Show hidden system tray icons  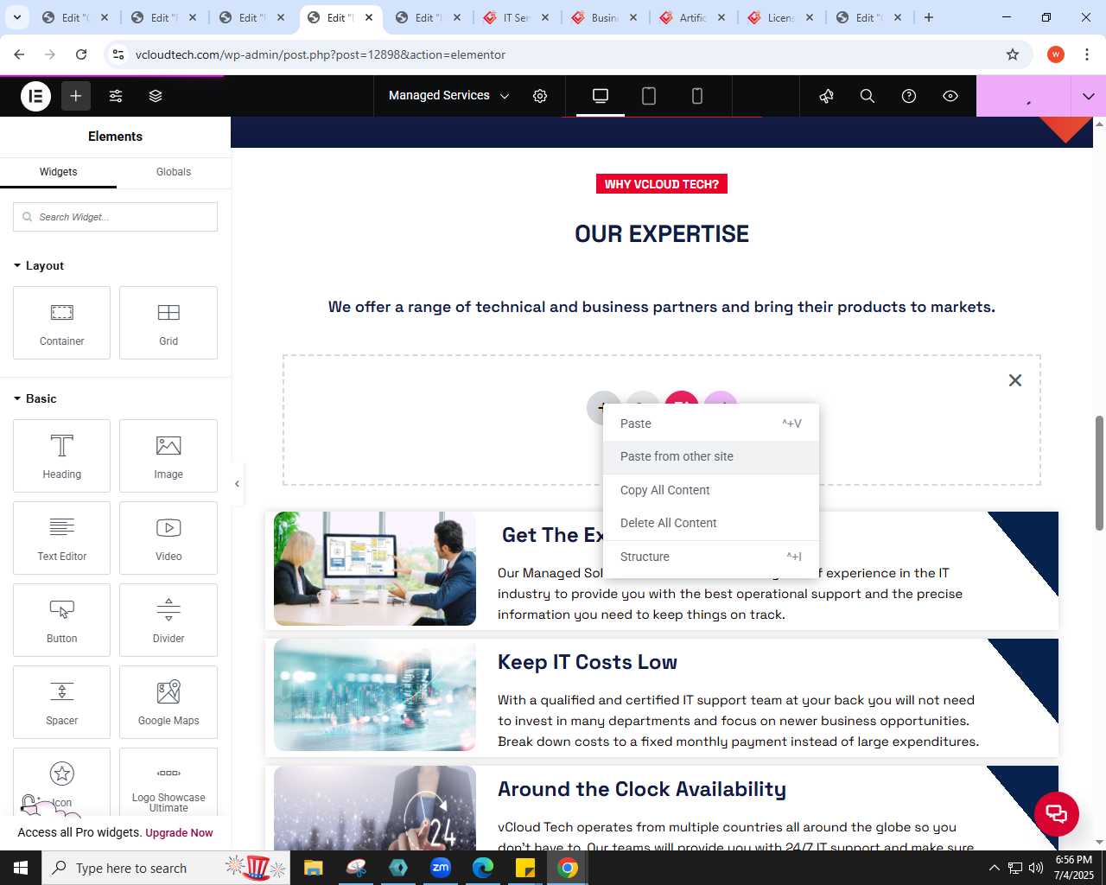pyautogui.click(x=994, y=868)
